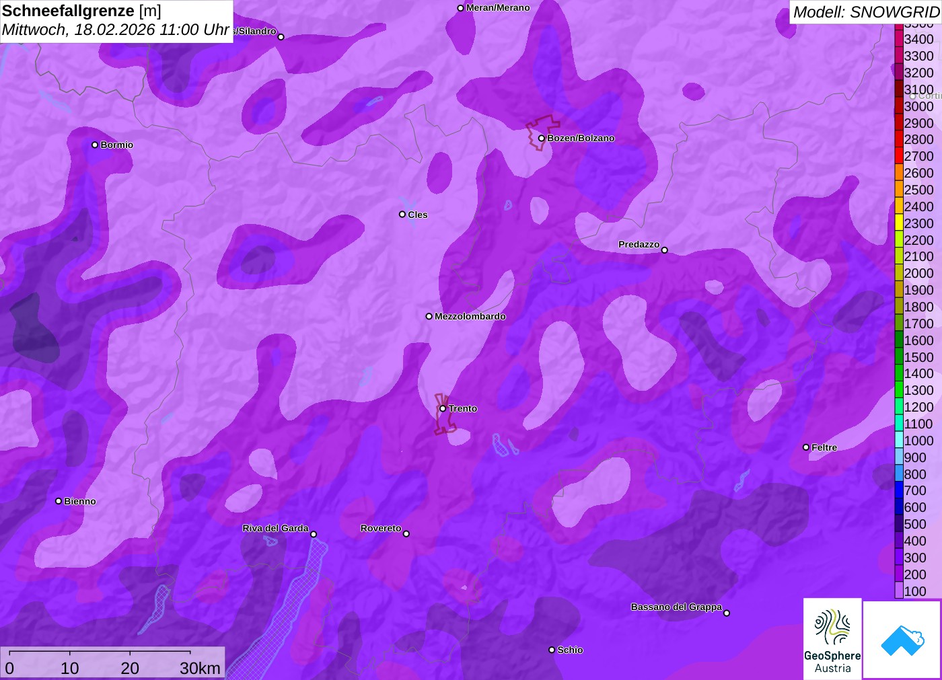Click the Schio city marker
Viewport: 942px width, 680px height.
click(552, 650)
